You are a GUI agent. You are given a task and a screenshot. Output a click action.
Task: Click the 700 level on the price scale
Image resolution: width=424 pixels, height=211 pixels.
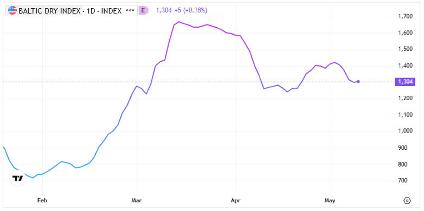408,180
